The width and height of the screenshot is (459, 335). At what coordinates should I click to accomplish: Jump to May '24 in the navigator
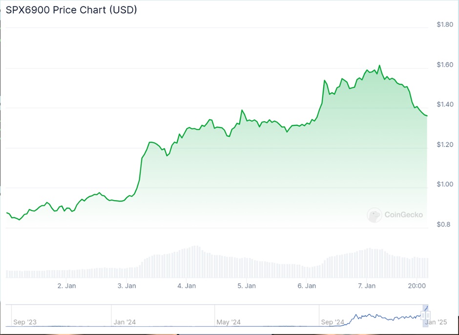click(229, 322)
